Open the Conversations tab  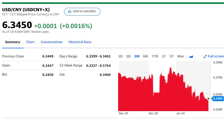tap(52, 42)
